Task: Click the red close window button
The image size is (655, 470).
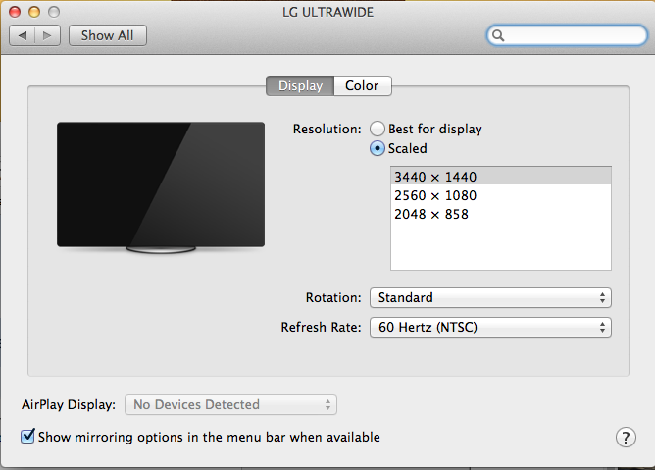Action: [x=15, y=12]
